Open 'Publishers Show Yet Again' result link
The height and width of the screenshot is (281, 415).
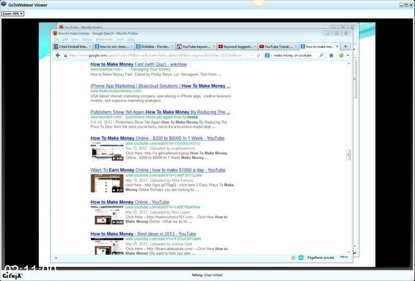[x=160, y=112]
